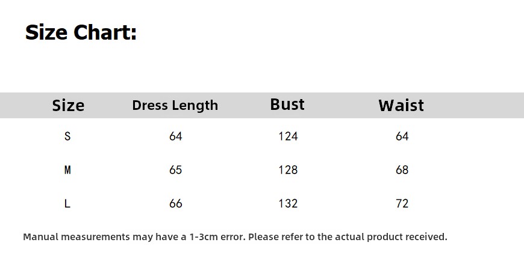This screenshot has height=278, width=524.
Task: Select the Bust column header
Action: tap(287, 104)
